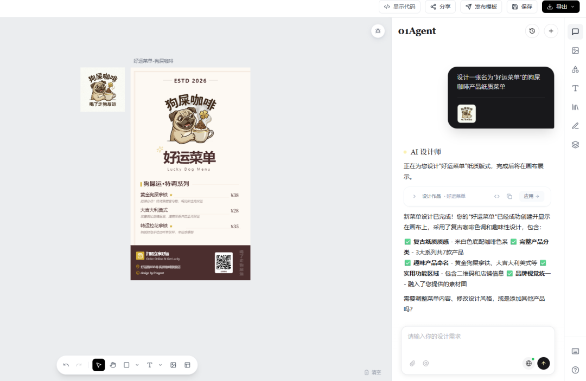Viewport: 586px width, 381px height.
Task: Expand the shape tool options chevron
Action: point(137,365)
